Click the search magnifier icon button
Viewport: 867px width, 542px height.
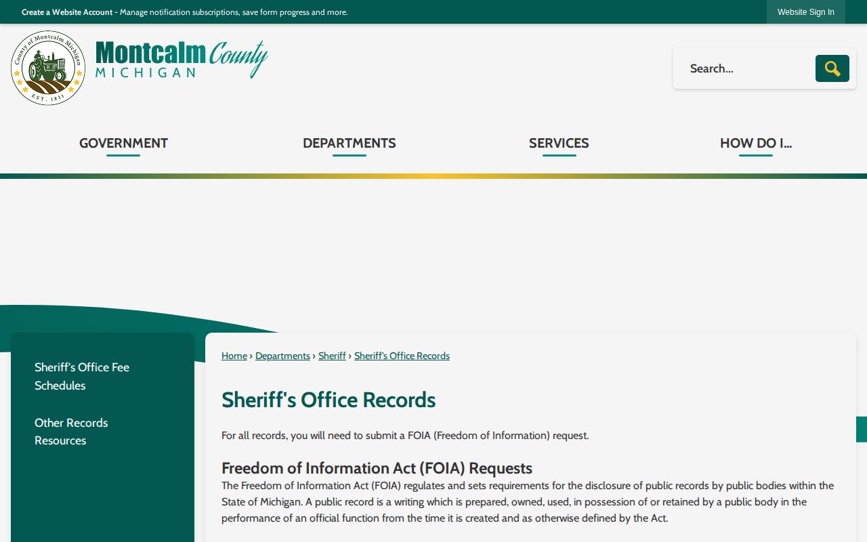pos(832,68)
